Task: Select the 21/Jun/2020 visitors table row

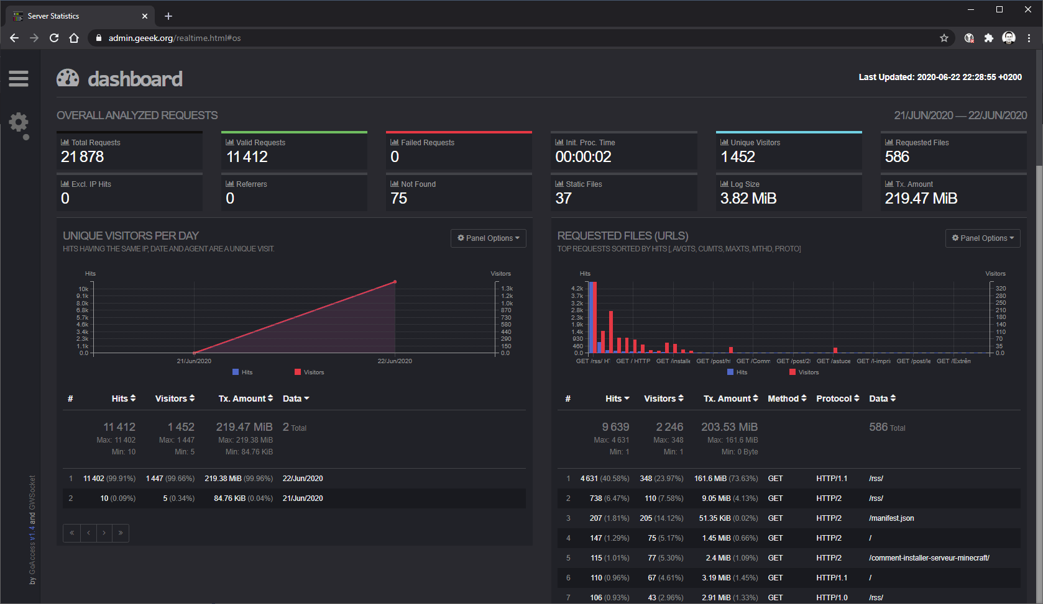Action: point(294,498)
